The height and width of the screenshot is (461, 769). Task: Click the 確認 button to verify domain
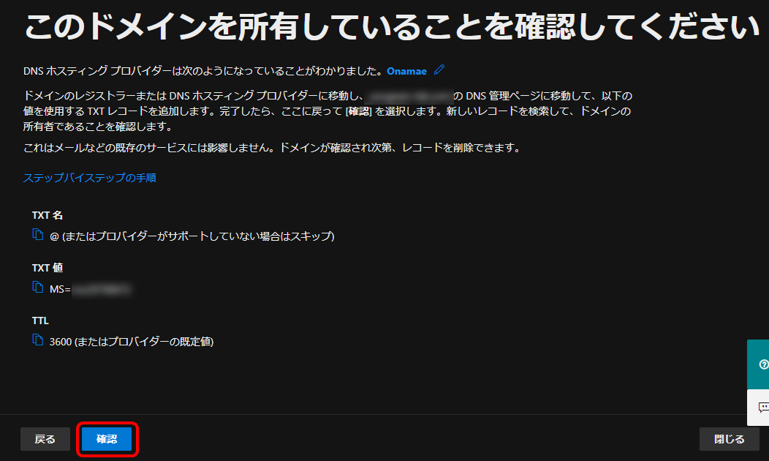coord(107,439)
